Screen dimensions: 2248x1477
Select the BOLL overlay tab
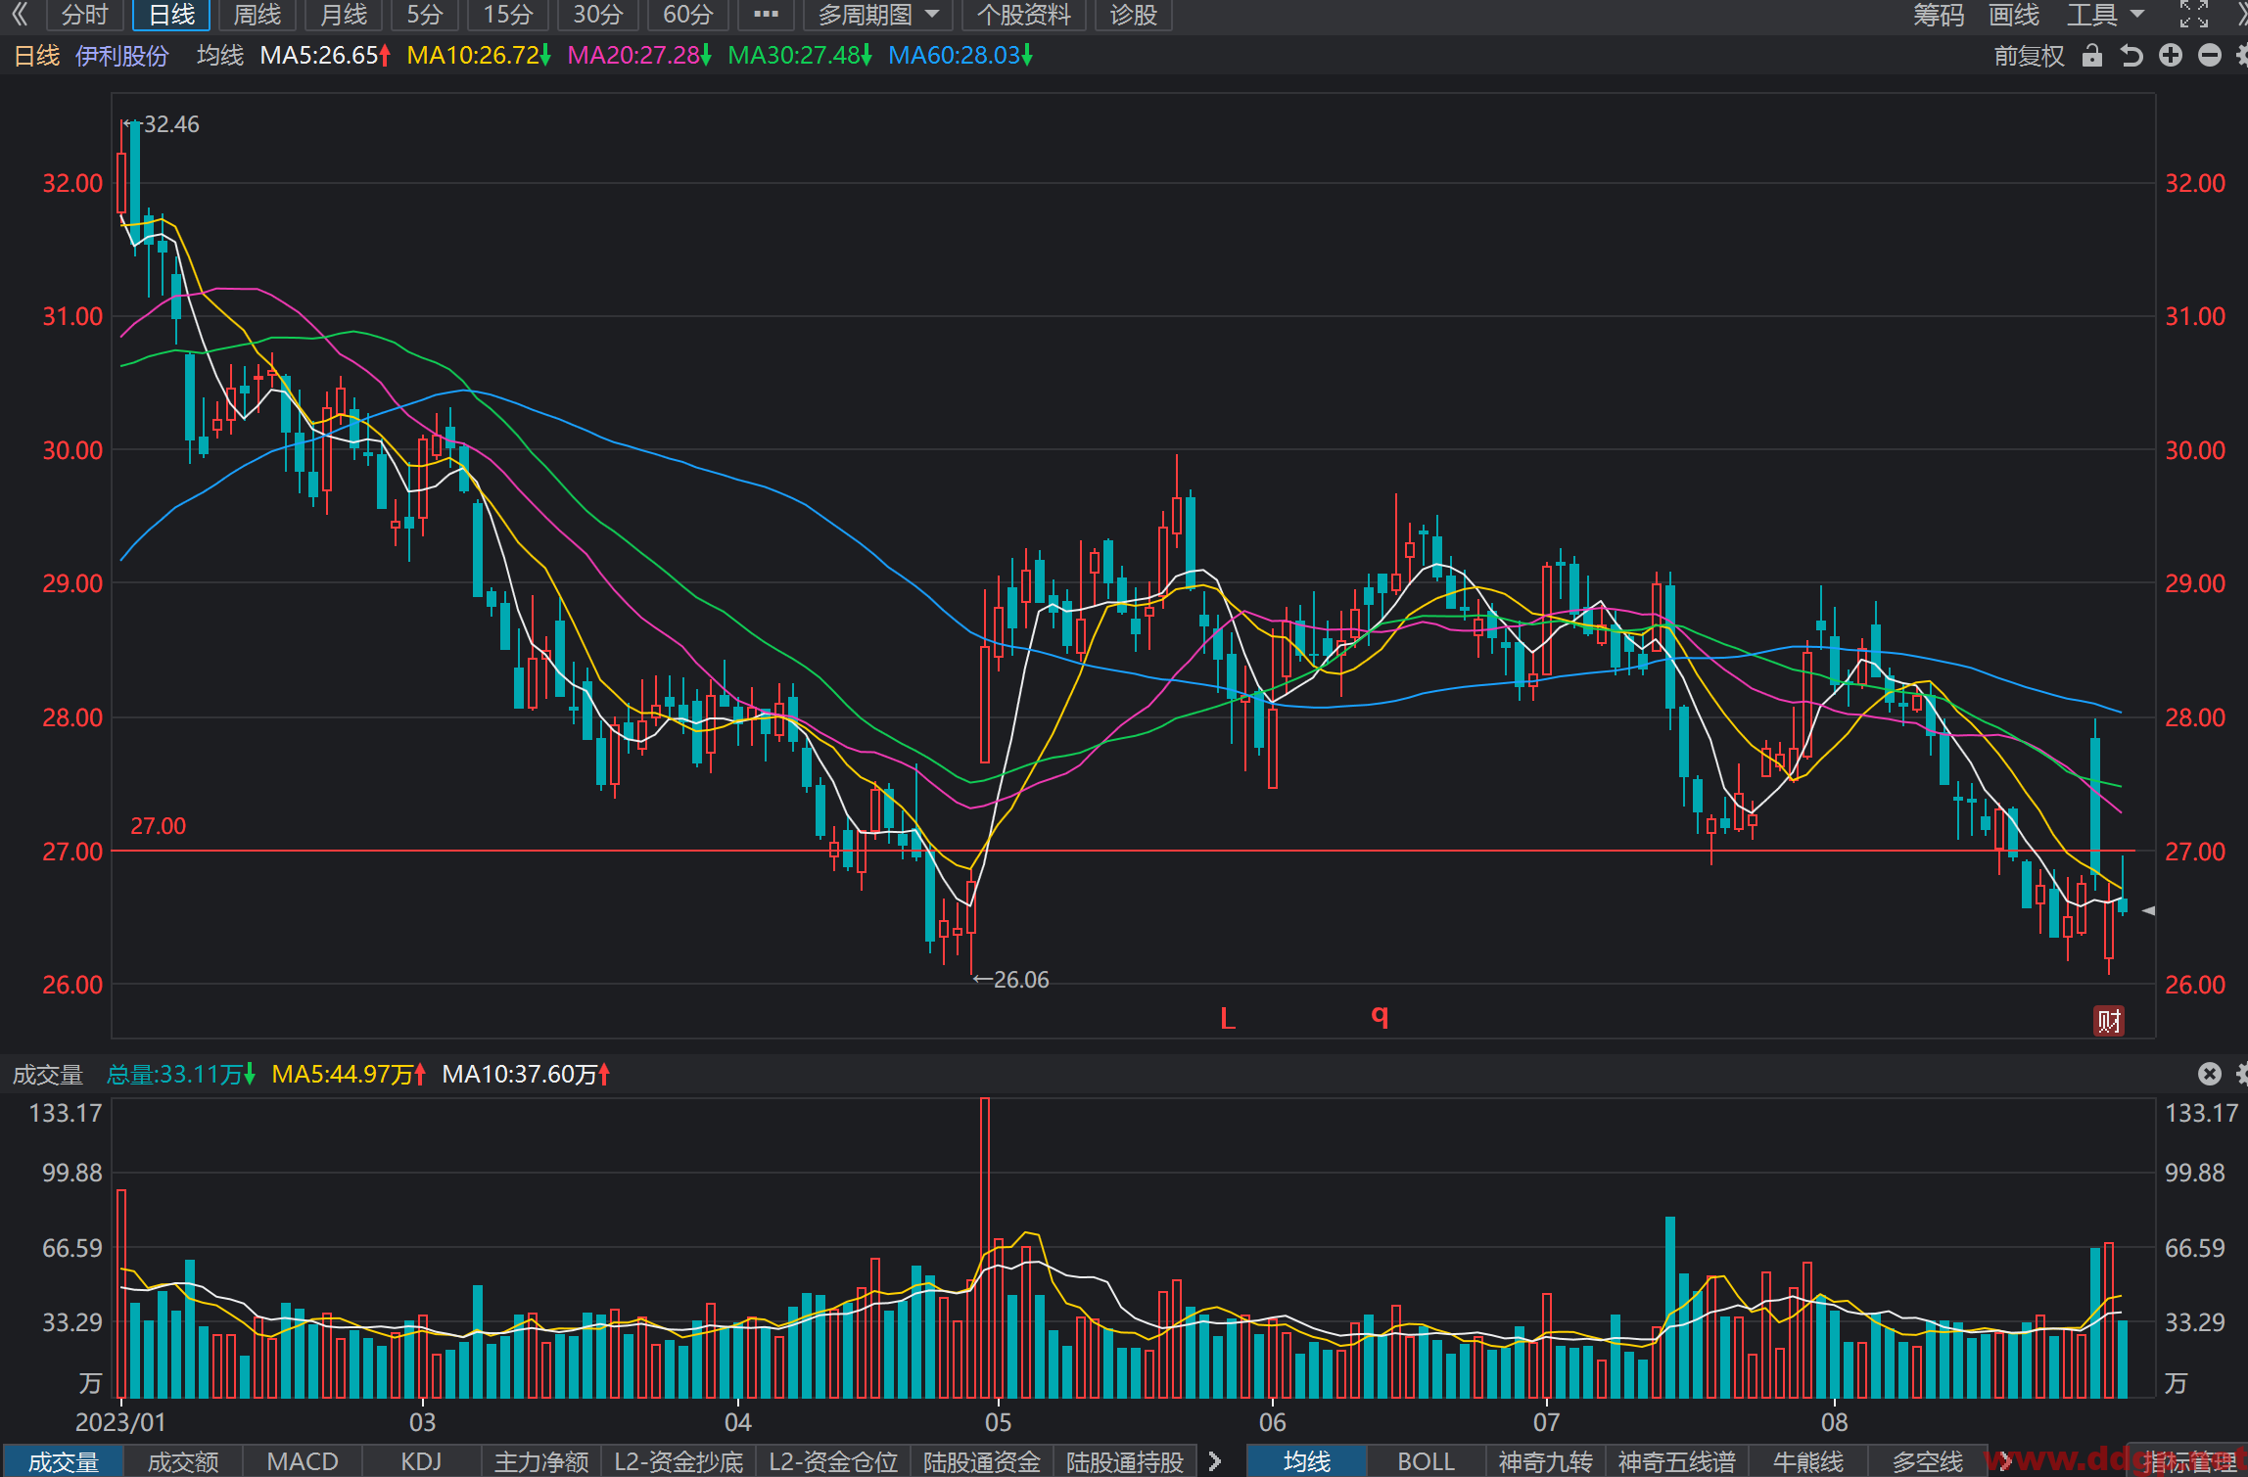click(x=1426, y=1461)
